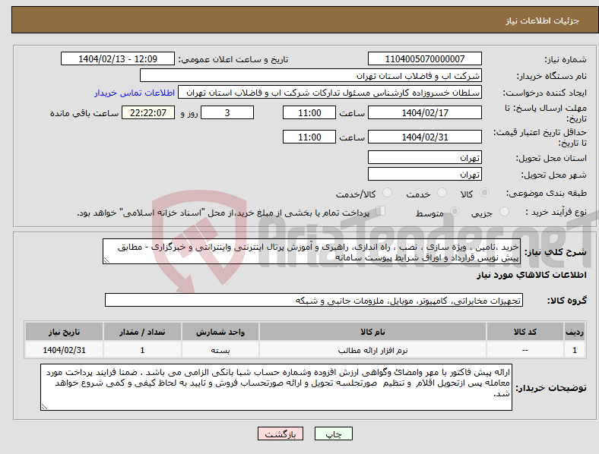Click the نرم افزار ارائه مطالب table cell
This screenshot has width=599, height=454.
tap(372, 350)
